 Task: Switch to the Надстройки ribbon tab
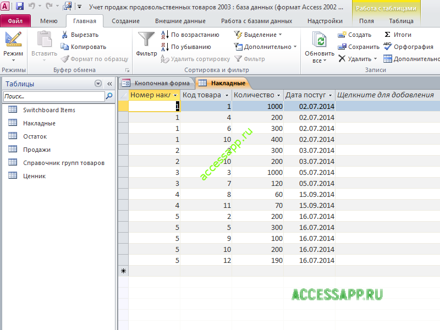point(325,21)
